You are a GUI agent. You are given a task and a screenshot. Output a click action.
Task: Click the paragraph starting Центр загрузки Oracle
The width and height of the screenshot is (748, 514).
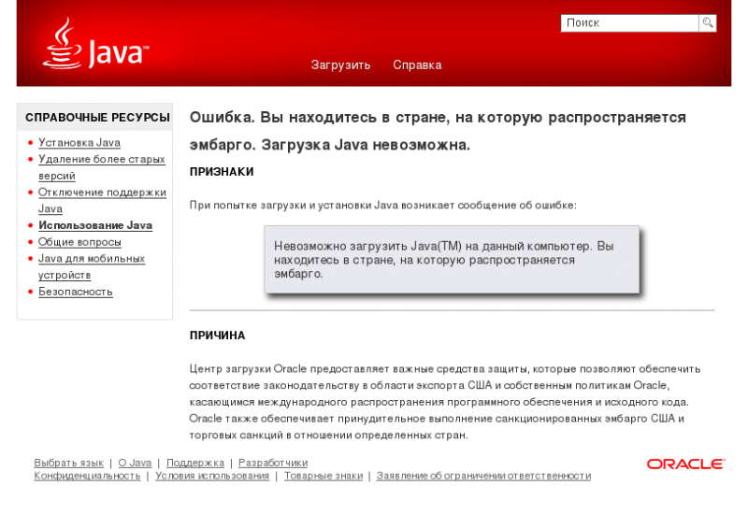[445, 402]
